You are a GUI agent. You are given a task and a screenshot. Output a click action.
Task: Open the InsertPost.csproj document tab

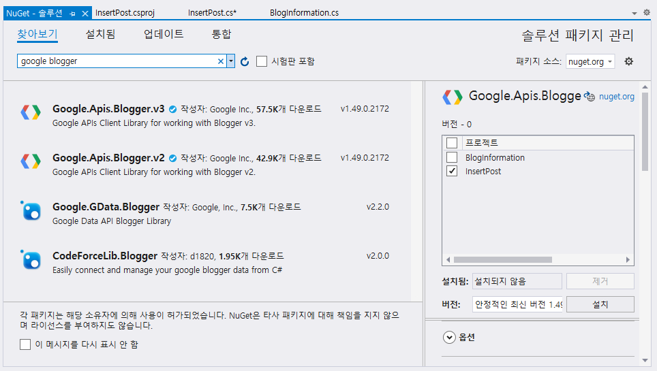click(125, 12)
